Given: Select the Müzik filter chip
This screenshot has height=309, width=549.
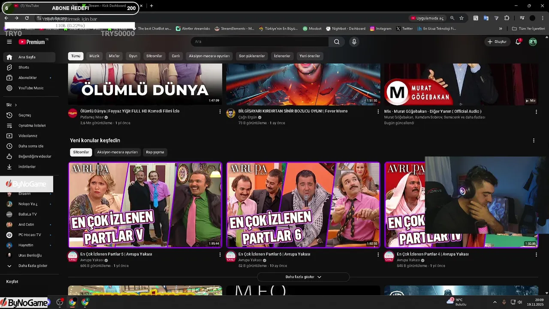Looking at the screenshot, I should [x=94, y=56].
